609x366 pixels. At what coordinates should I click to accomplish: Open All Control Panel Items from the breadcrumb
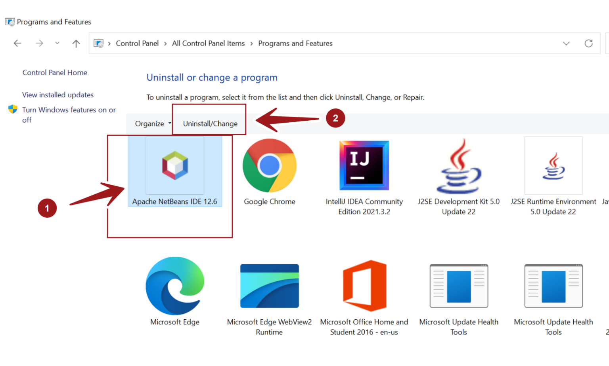[208, 43]
